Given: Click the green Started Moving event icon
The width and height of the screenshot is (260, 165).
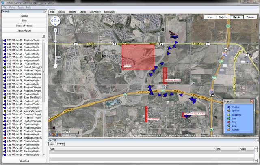Looking at the screenshot, I should click(x=4, y=67).
